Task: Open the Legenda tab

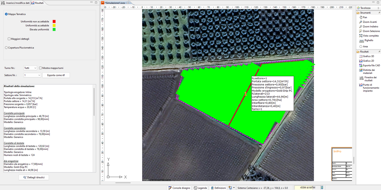Action: (200, 188)
